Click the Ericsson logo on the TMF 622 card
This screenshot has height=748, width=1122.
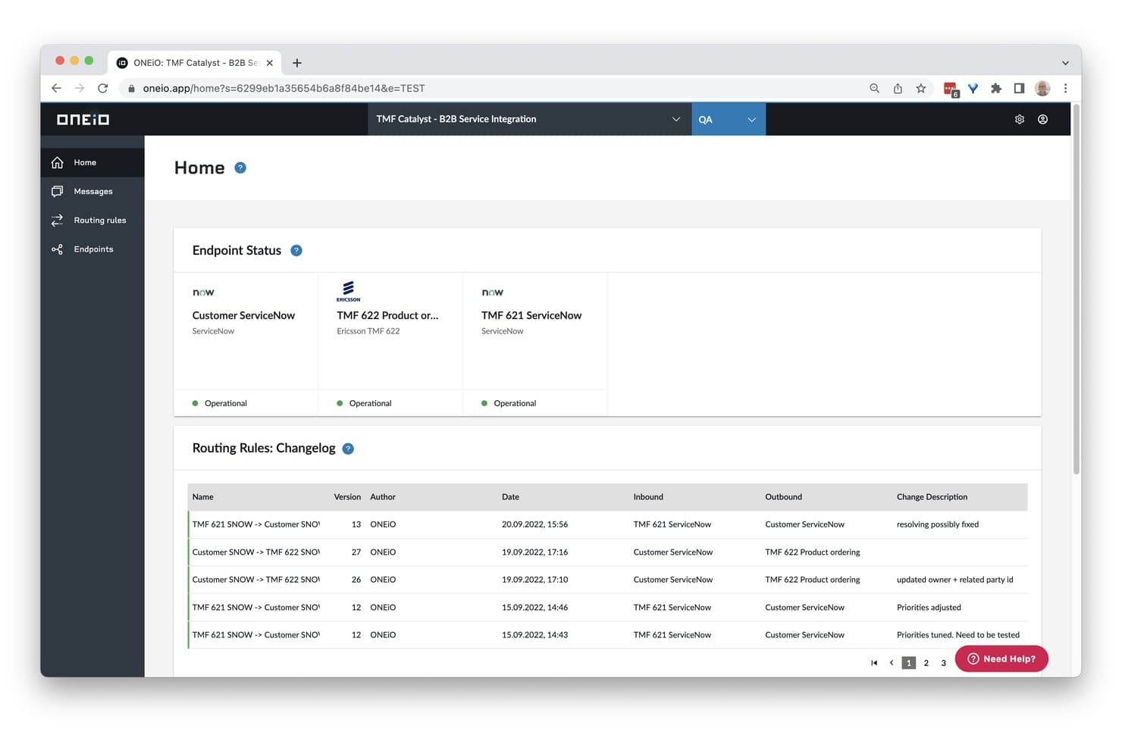pyautogui.click(x=348, y=291)
